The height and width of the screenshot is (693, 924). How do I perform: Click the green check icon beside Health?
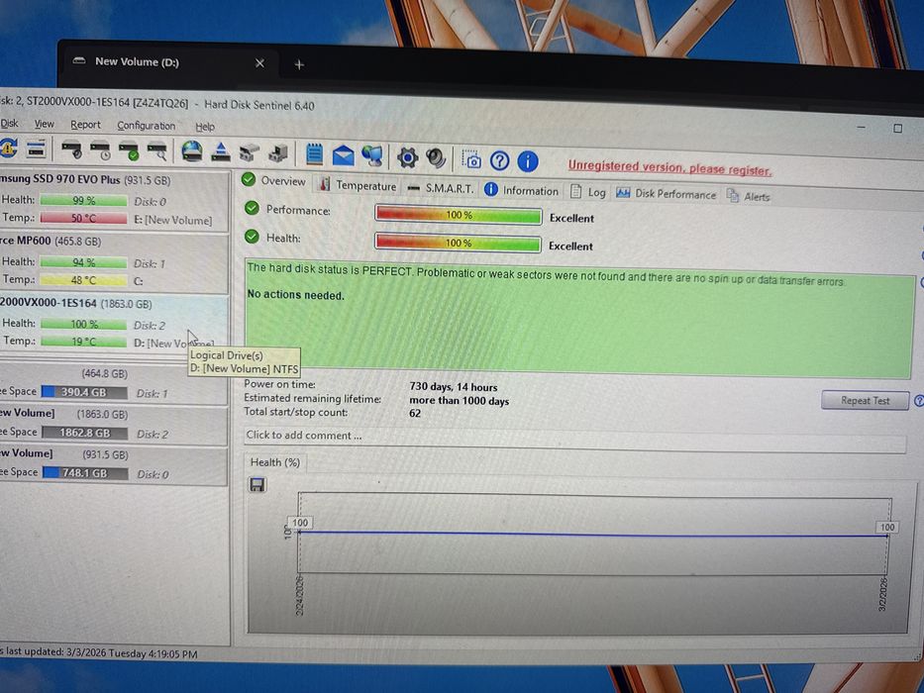(x=253, y=237)
